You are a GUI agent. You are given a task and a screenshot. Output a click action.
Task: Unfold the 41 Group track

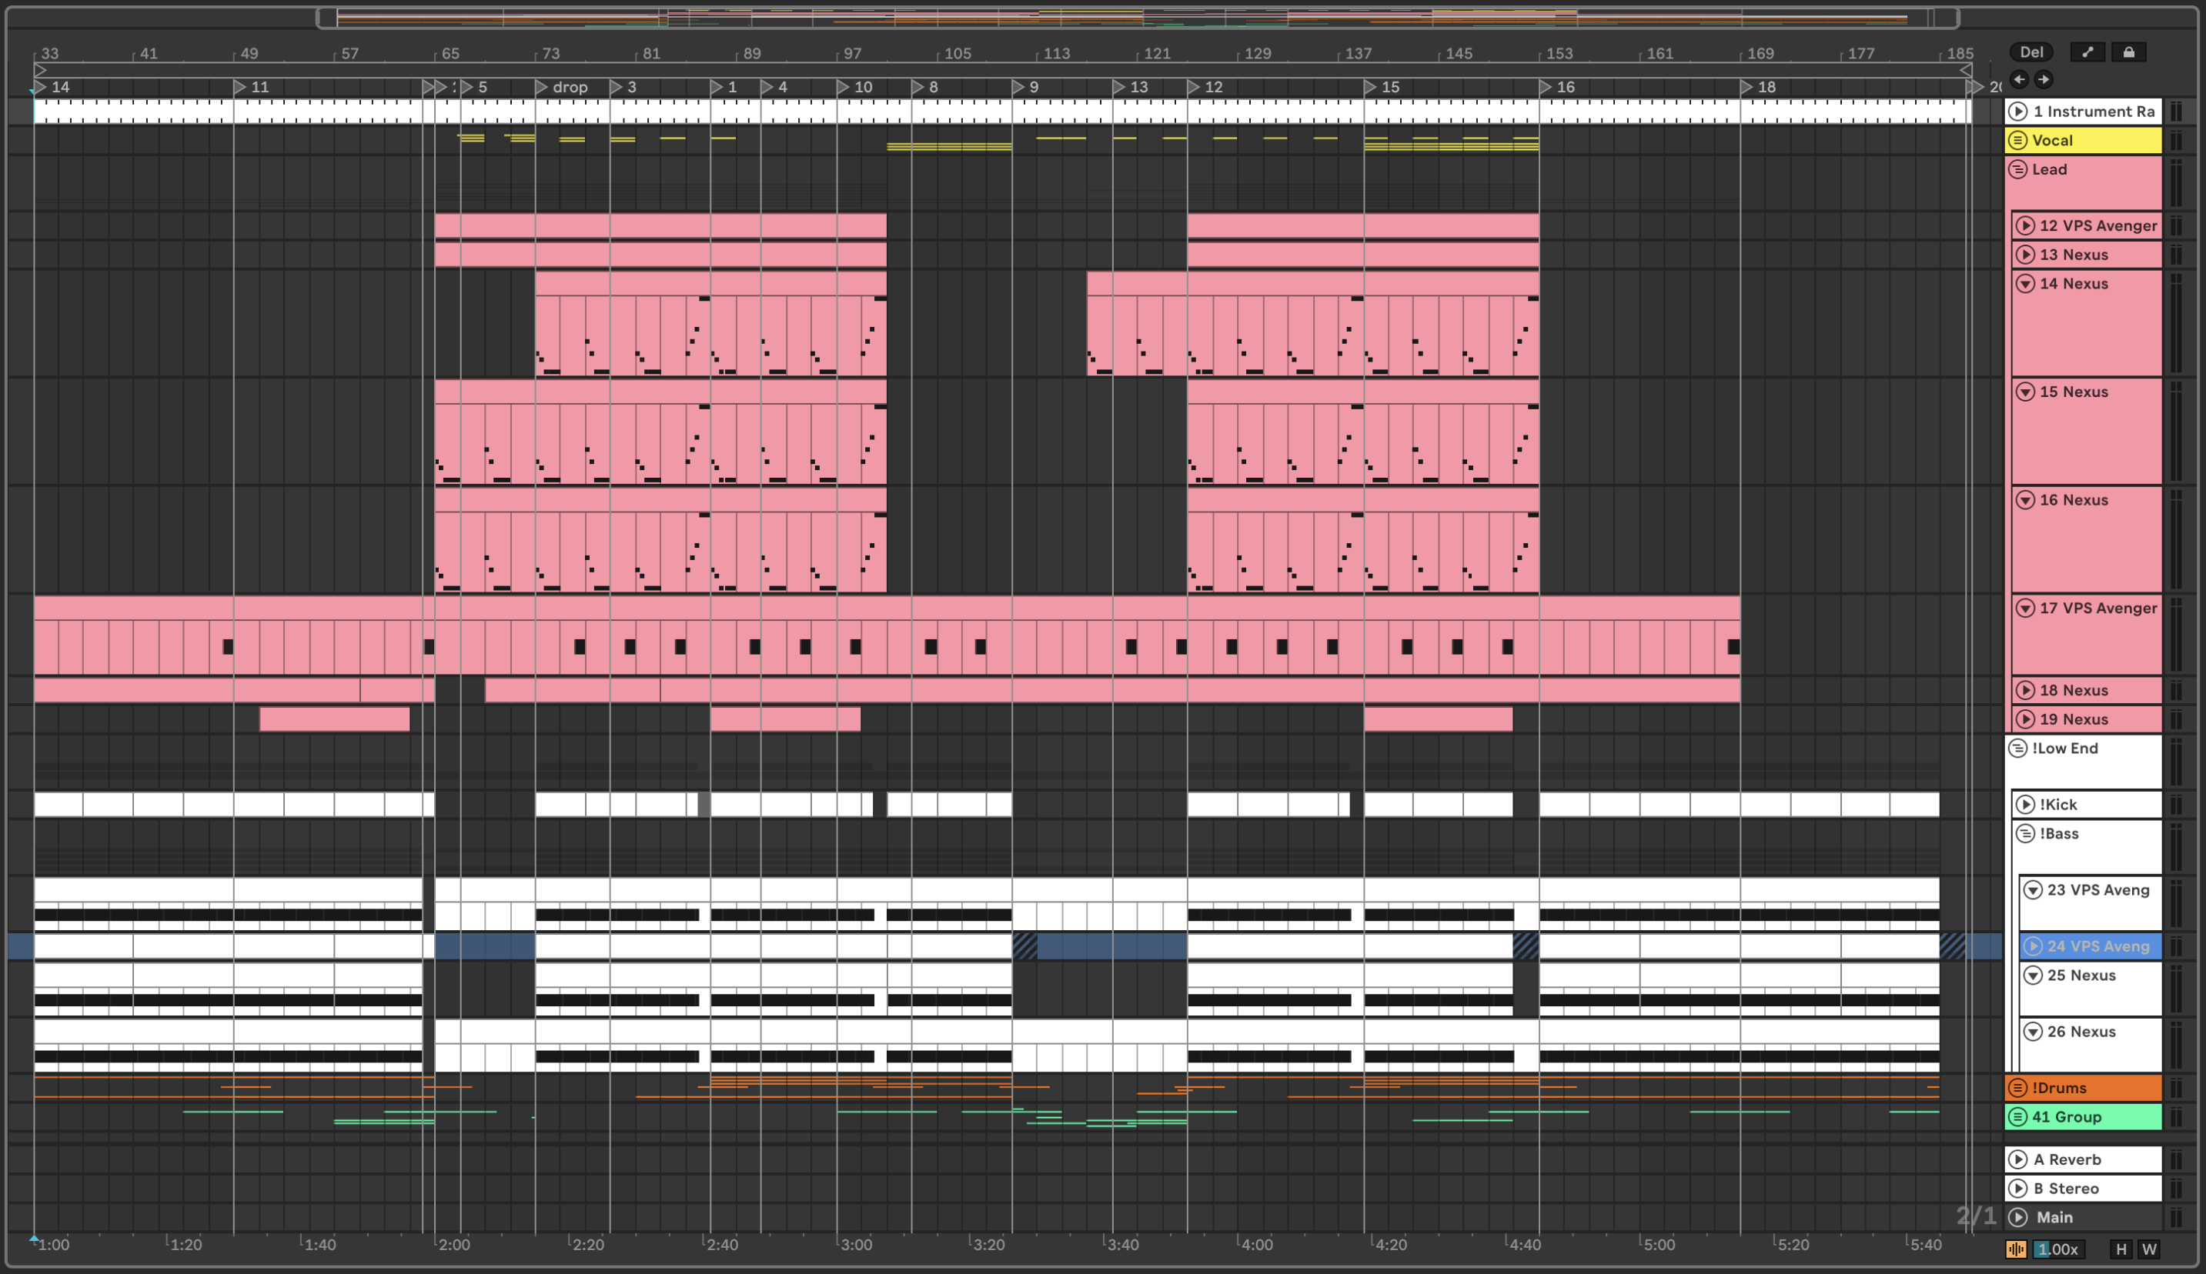point(2017,1116)
